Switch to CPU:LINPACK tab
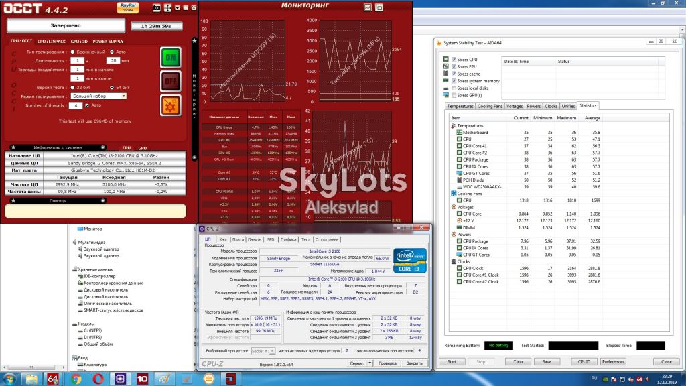686x386 pixels. coord(51,41)
